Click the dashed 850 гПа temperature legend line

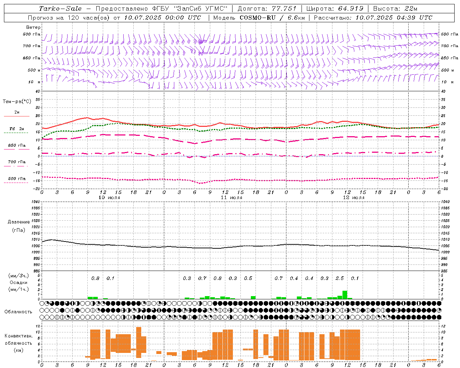pyautogui.click(x=16, y=149)
